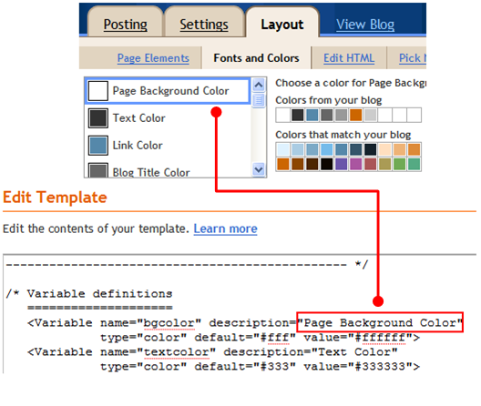Screen dimensions: 481x406
Task: Click list scrollbar up arrow
Action: (x=259, y=85)
